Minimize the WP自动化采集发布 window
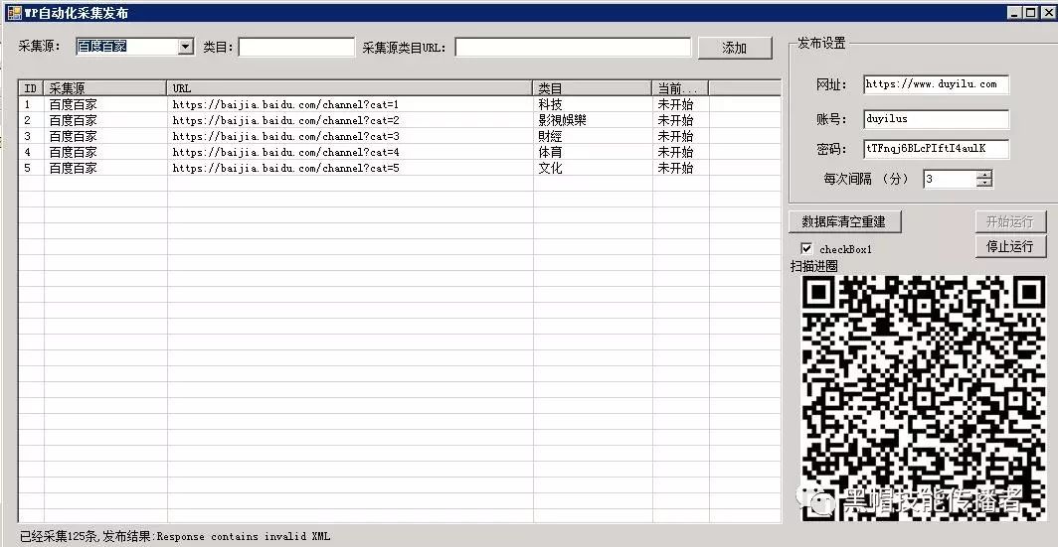 pyautogui.click(x=1015, y=12)
